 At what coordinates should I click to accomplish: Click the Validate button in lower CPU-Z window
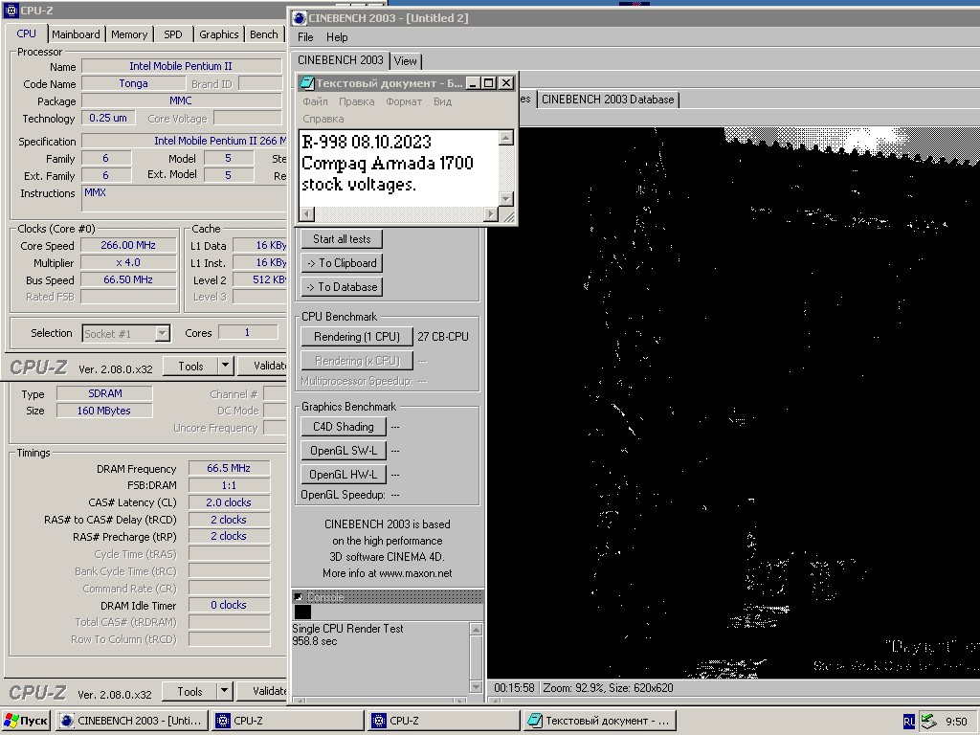click(x=262, y=691)
